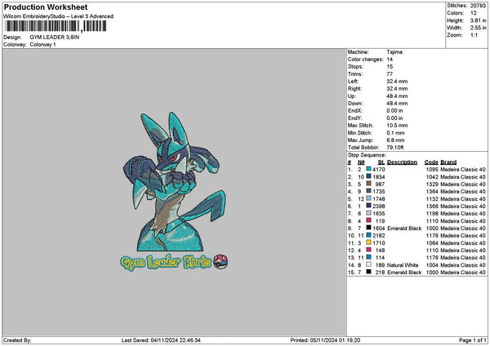The height and width of the screenshot is (346, 490).
Task: Select the light blue swatch in row 1748
Action: (369, 198)
